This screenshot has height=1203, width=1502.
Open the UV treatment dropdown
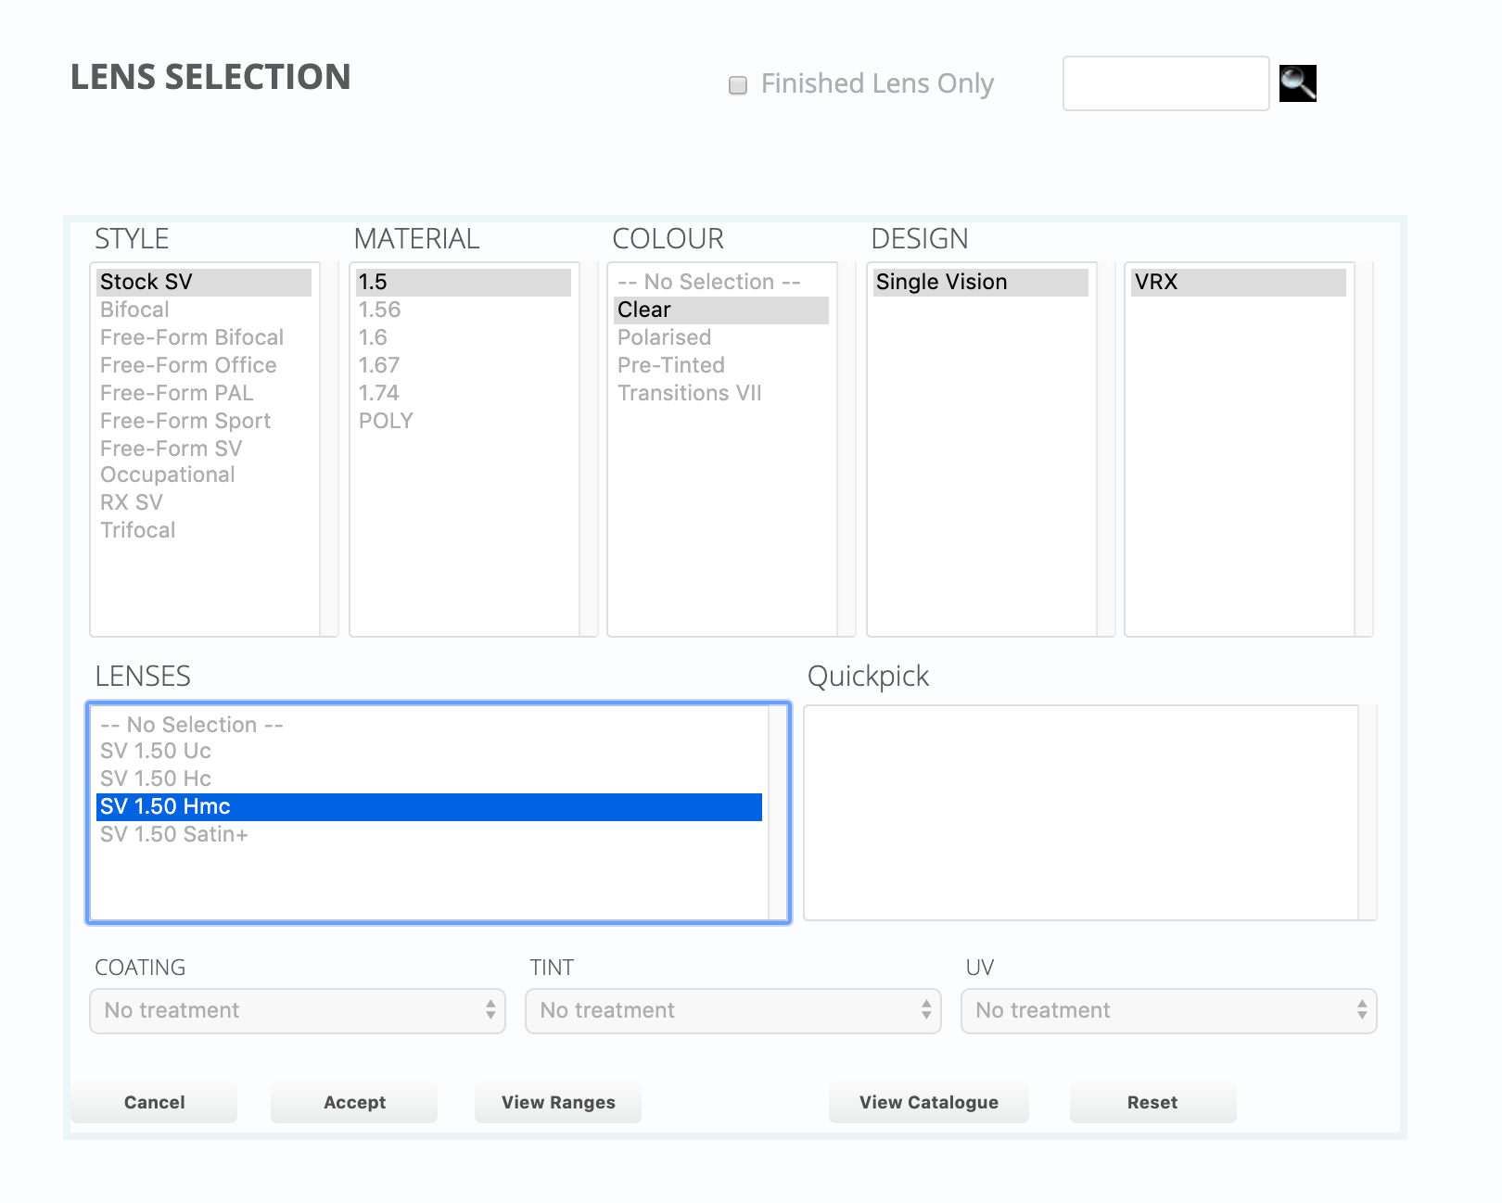point(1168,1010)
